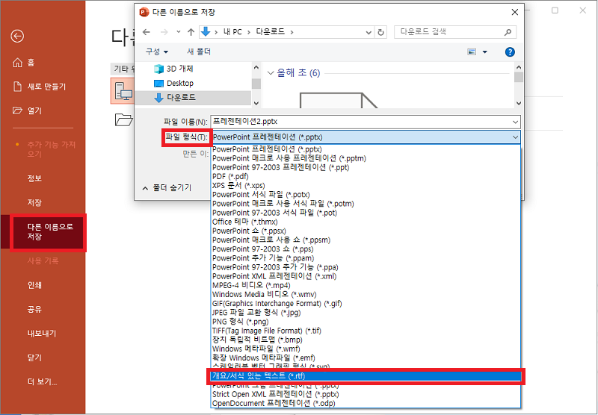Click navigation tree scroll down arrow

tap(256, 103)
